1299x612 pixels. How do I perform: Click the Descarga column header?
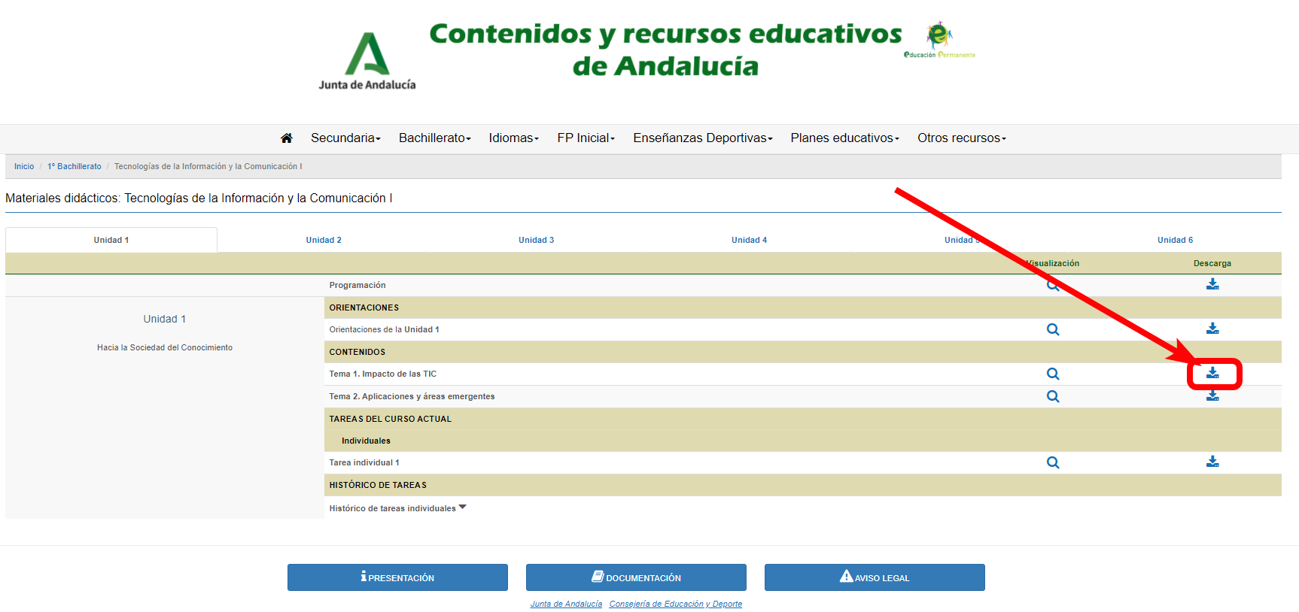[1212, 263]
